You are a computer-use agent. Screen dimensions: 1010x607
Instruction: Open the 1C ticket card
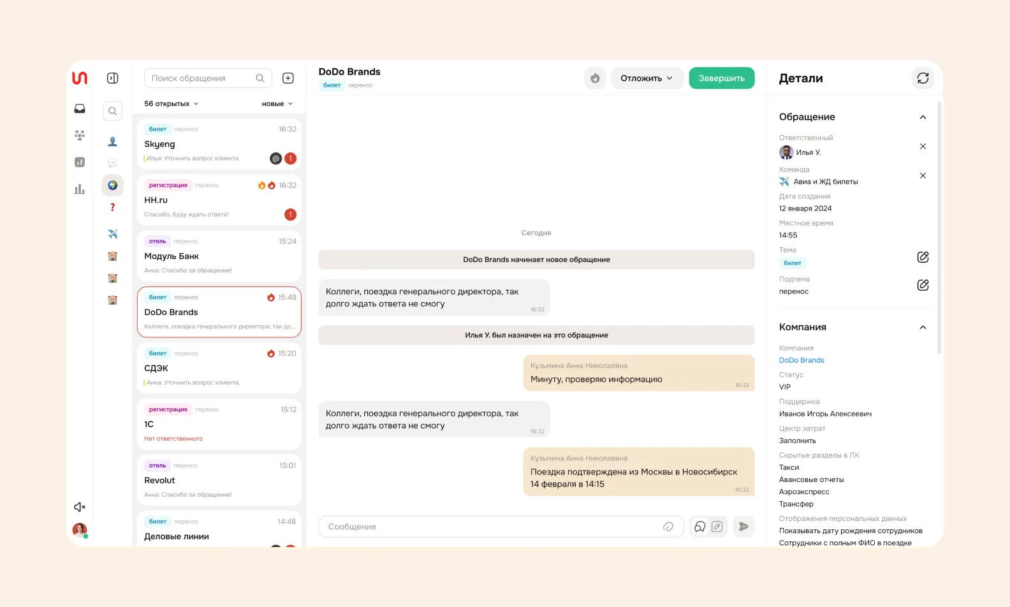click(x=219, y=425)
